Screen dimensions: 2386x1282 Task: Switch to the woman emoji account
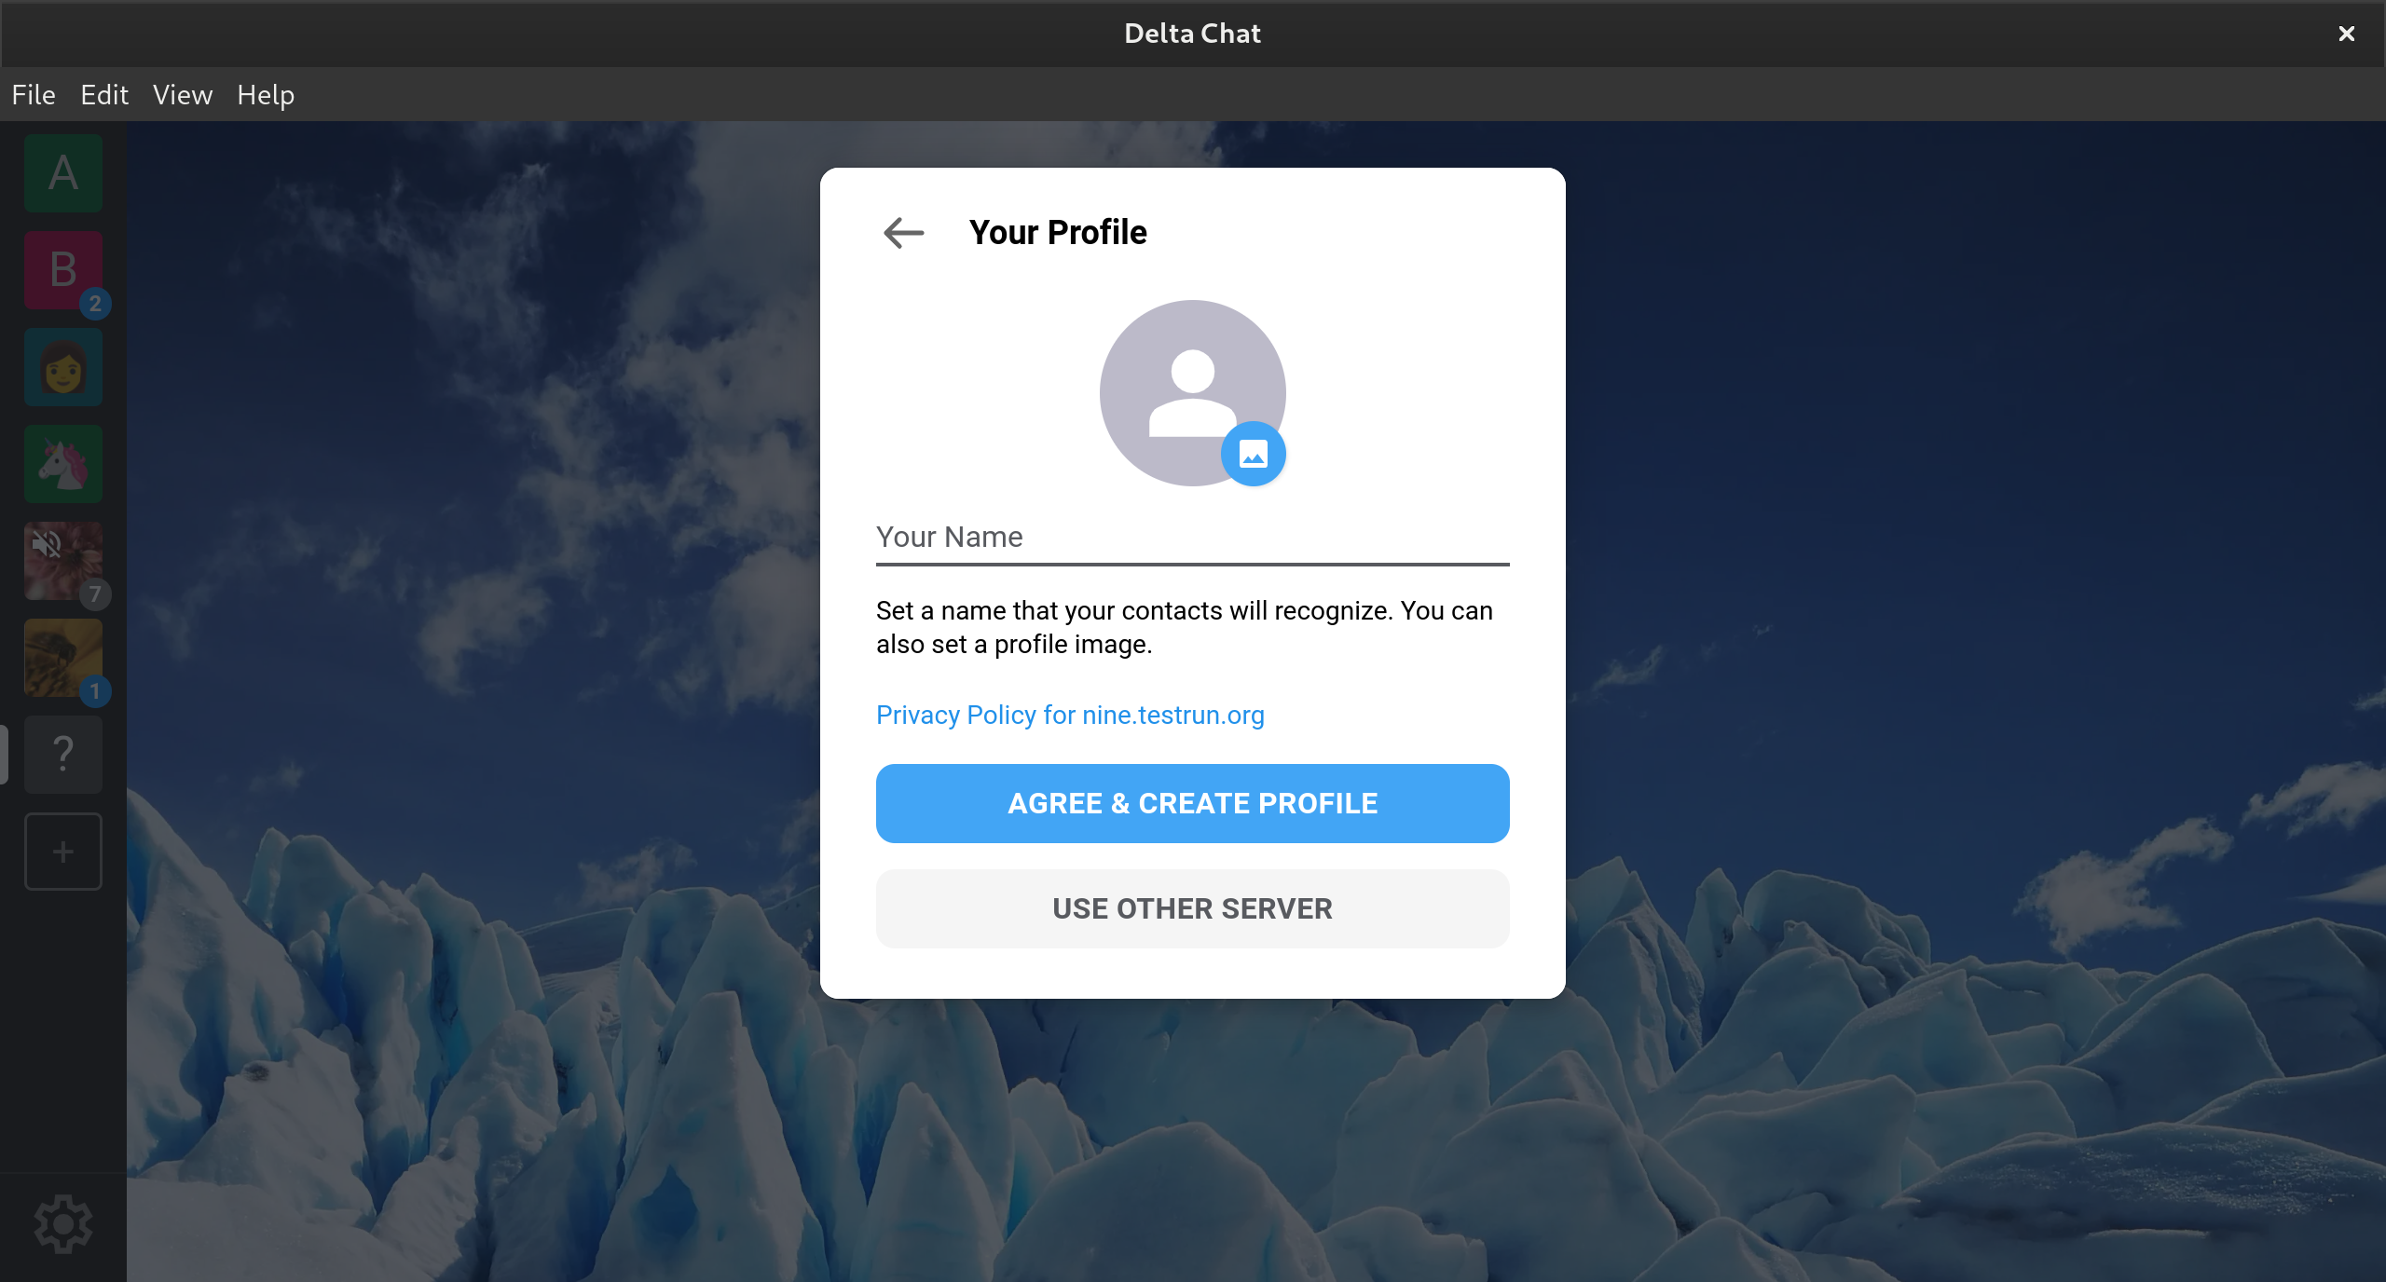click(63, 367)
